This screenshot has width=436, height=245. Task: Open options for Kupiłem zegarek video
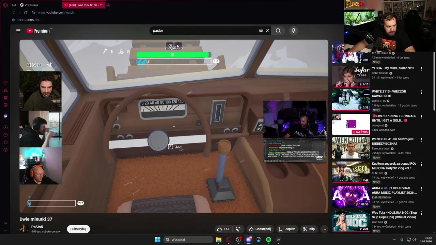(421, 164)
